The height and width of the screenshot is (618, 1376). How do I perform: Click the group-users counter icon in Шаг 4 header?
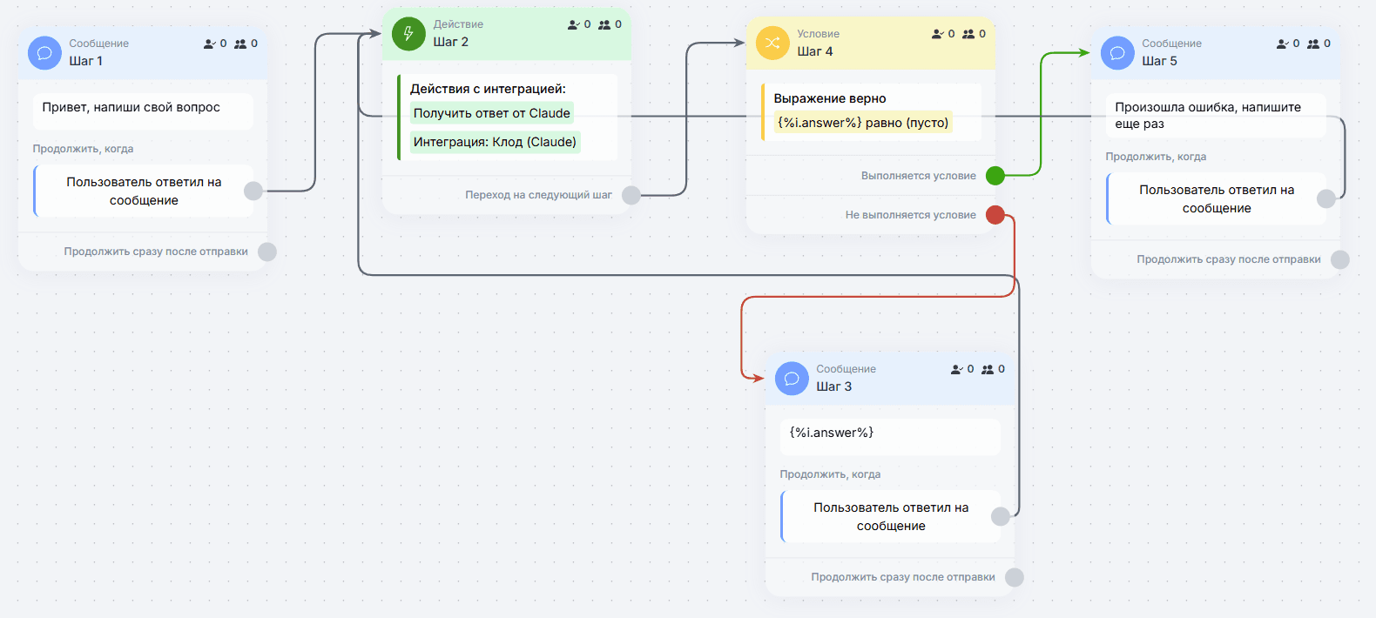[968, 34]
